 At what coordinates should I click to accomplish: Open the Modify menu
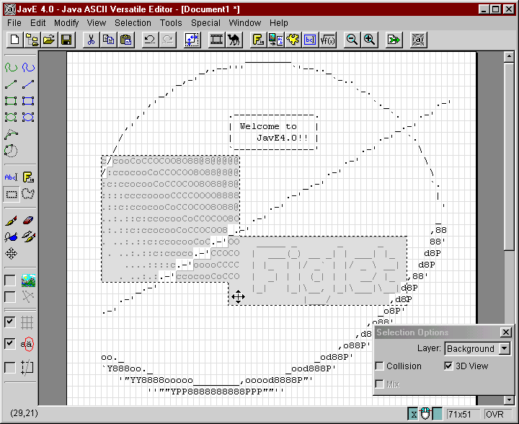pos(66,23)
